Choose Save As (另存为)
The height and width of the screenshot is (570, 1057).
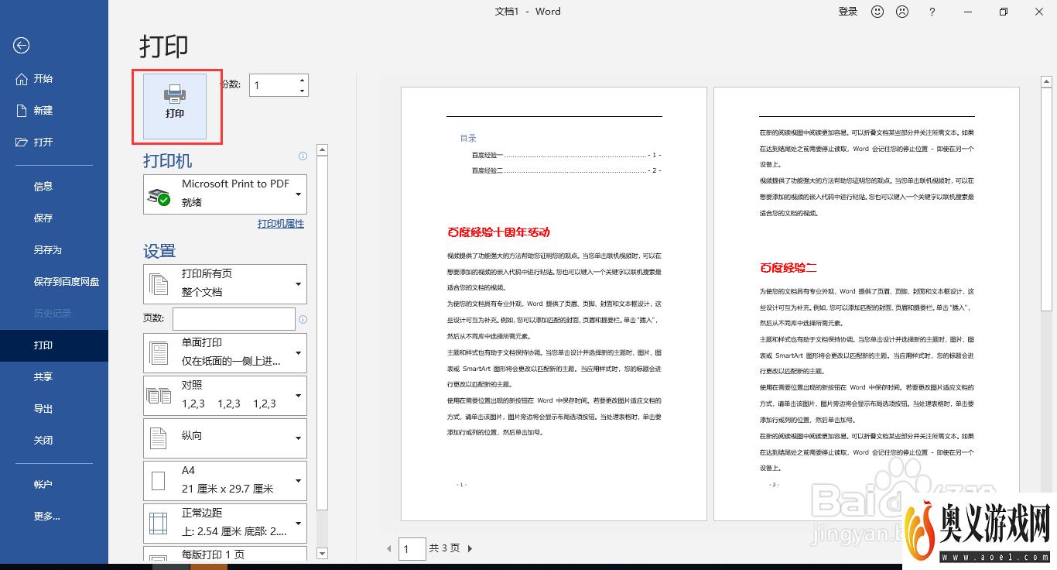click(54, 250)
